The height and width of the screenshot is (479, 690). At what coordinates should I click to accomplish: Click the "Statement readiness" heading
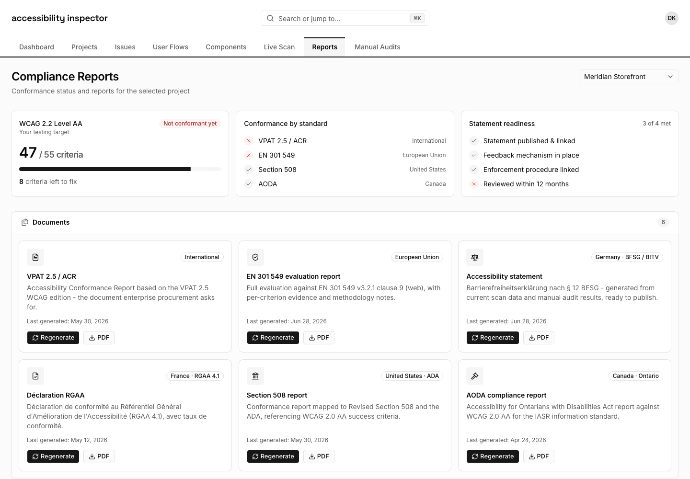502,124
